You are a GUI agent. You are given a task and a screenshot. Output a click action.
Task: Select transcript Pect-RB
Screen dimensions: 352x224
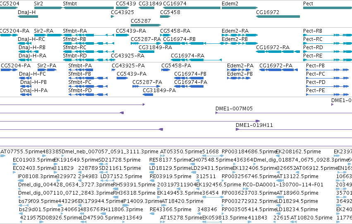pos(312,31)
